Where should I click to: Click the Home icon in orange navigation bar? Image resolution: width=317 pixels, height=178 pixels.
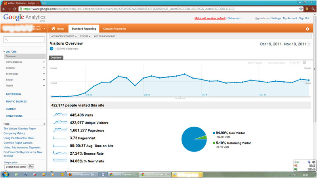(x=53, y=28)
